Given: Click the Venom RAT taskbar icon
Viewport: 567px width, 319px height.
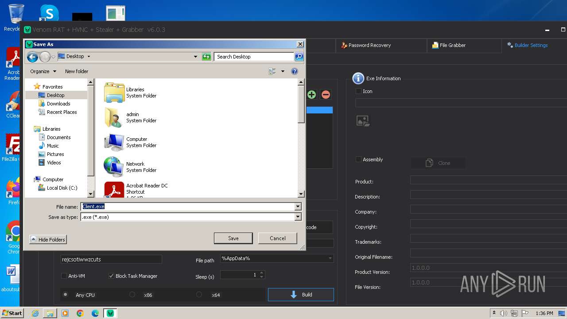Looking at the screenshot, I should coord(110,313).
